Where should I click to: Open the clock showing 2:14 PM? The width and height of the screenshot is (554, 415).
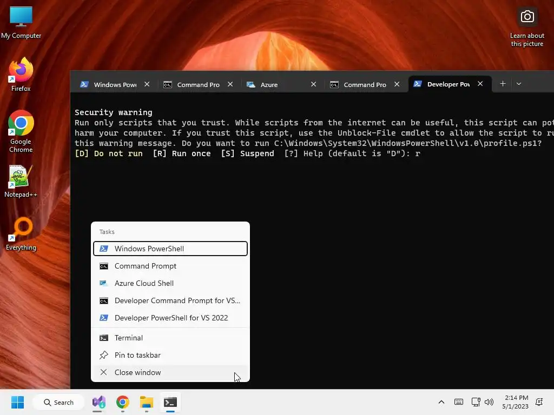point(516,402)
